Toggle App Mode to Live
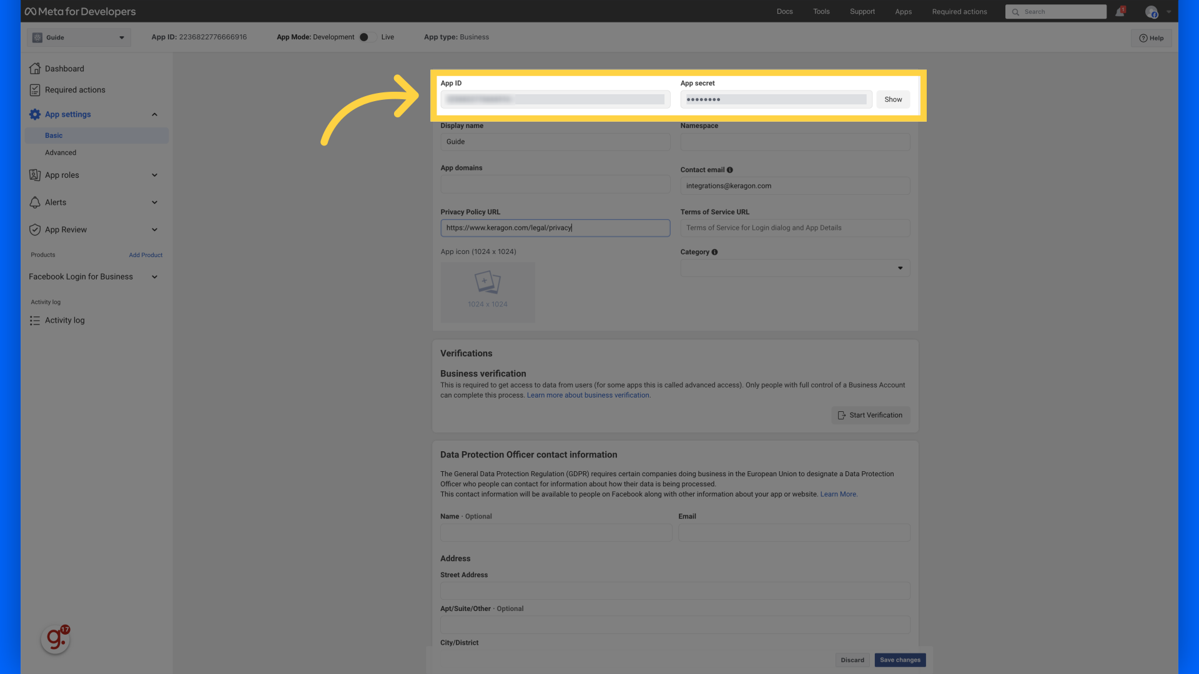The image size is (1199, 674). pos(367,37)
